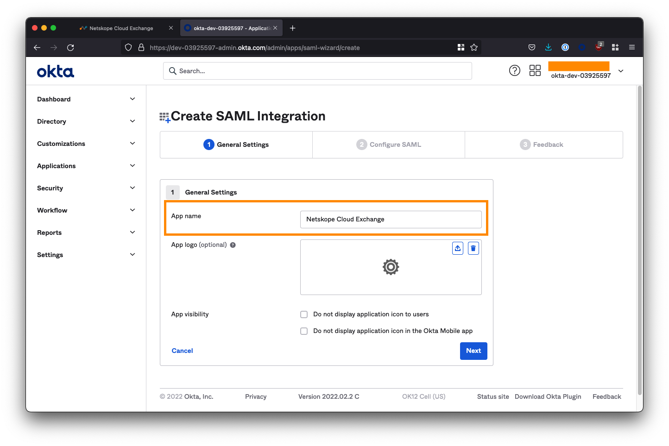
Task: Click the App logo help tooltip icon
Action: pos(233,245)
